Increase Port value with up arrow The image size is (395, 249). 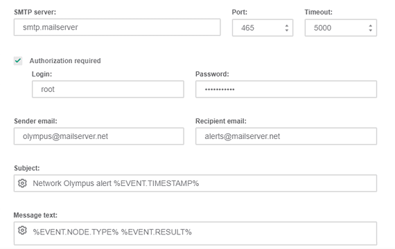287,26
